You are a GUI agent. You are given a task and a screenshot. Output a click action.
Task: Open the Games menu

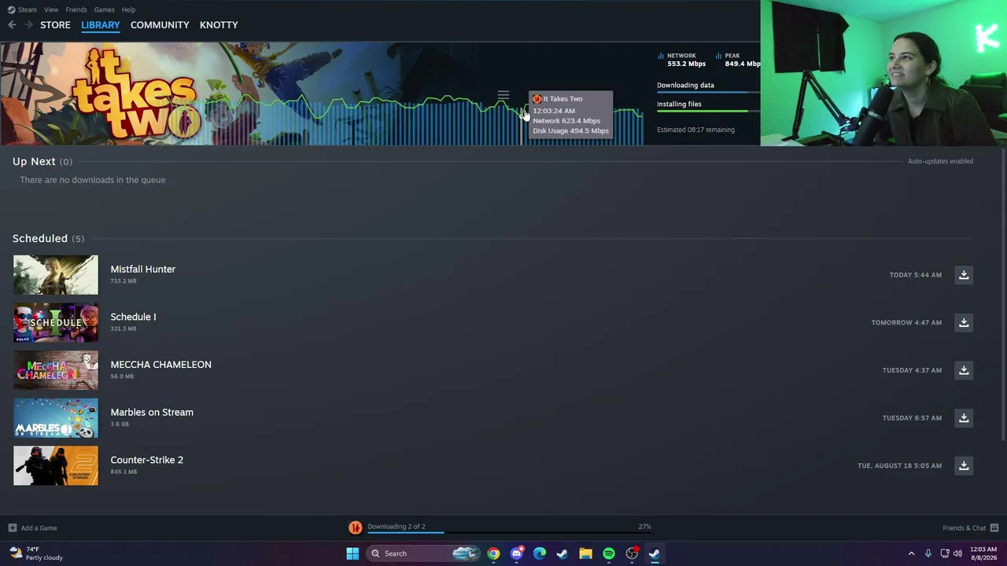tap(104, 9)
